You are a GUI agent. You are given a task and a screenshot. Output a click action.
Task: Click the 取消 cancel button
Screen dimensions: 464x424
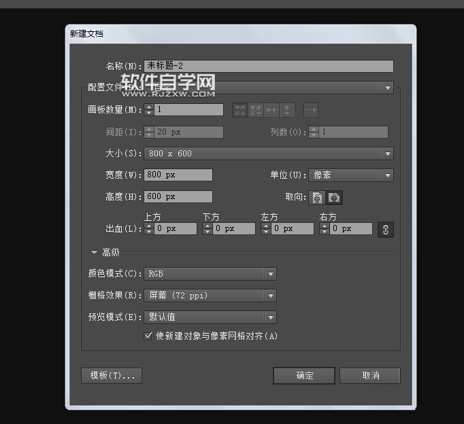370,376
